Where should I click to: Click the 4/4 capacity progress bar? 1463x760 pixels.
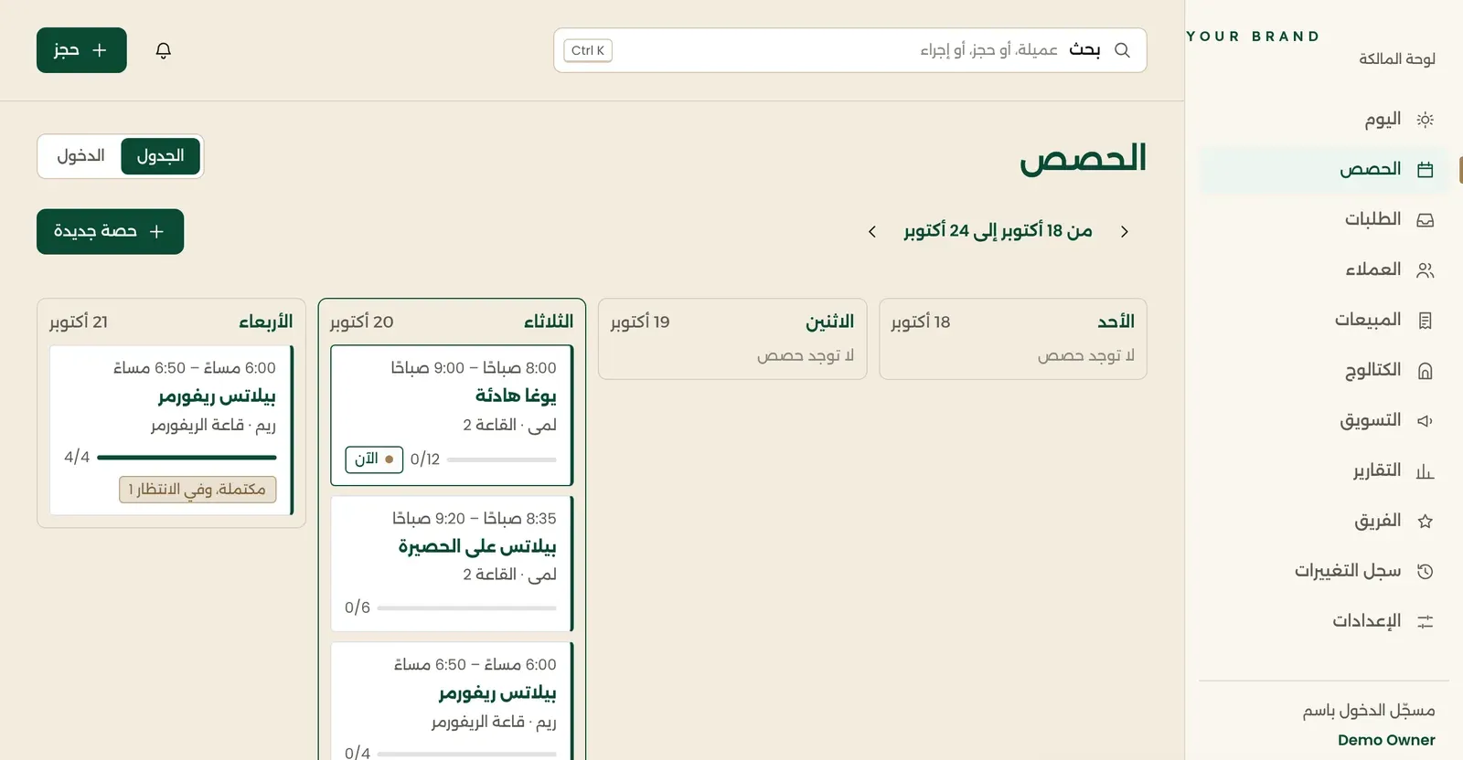(187, 458)
